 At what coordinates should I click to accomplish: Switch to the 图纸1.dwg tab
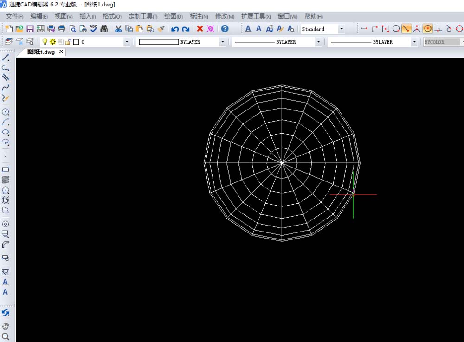point(41,52)
